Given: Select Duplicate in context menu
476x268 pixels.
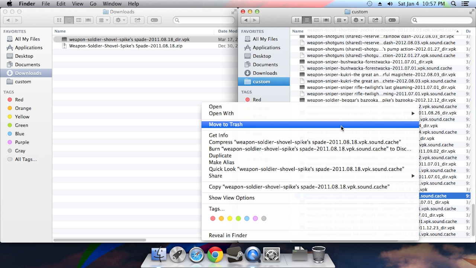Looking at the screenshot, I should (310, 156).
